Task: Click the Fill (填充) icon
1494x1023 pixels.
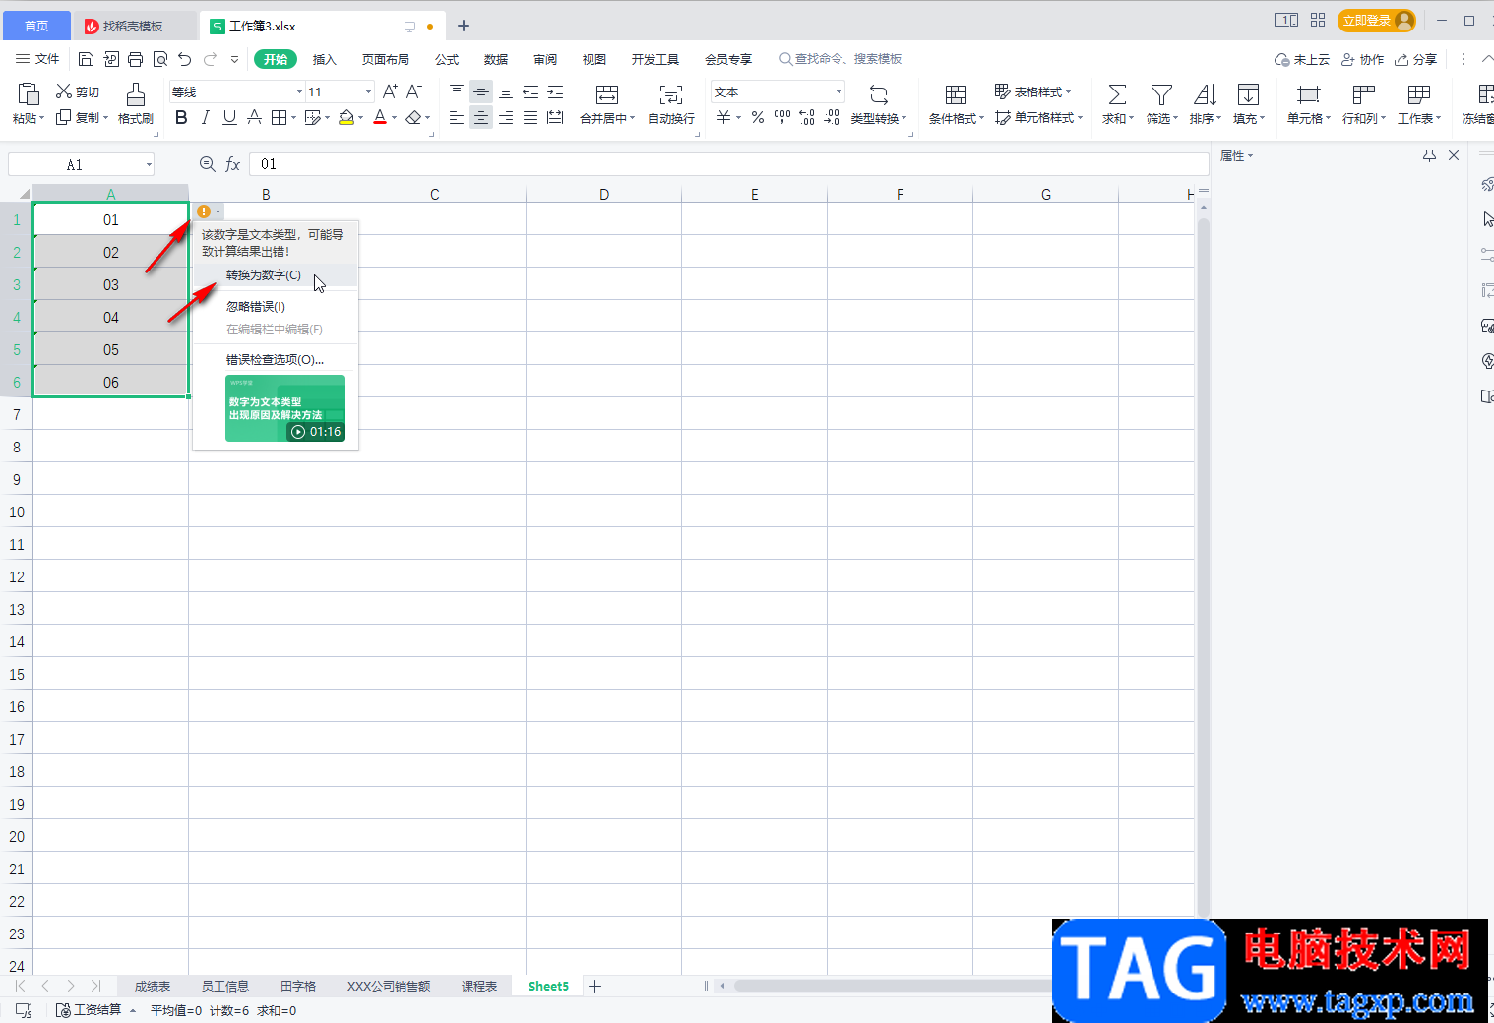Action: click(x=1248, y=94)
